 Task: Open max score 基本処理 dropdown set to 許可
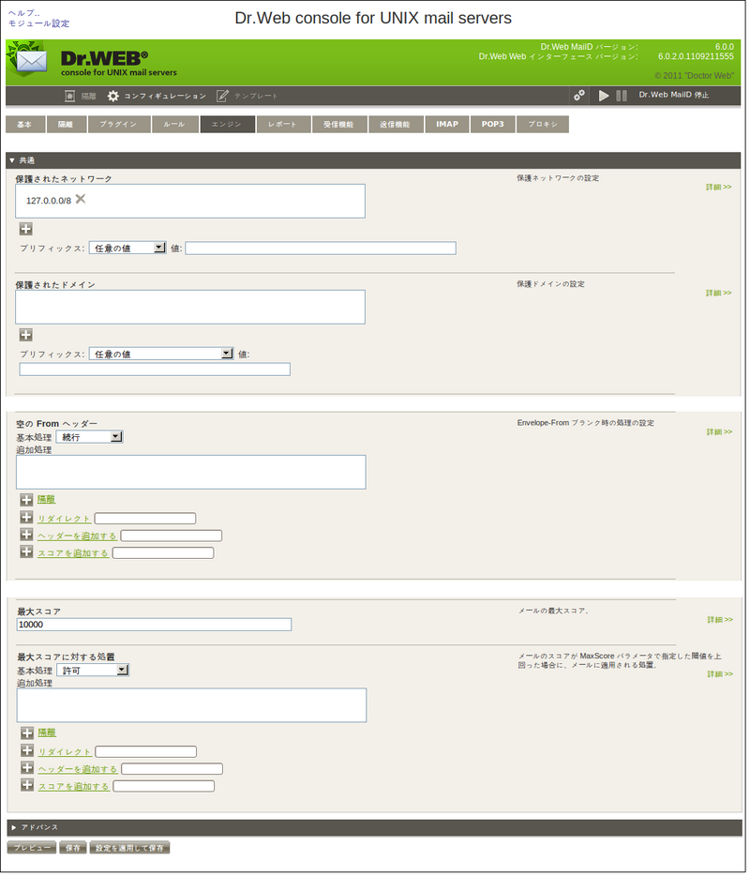coord(93,670)
